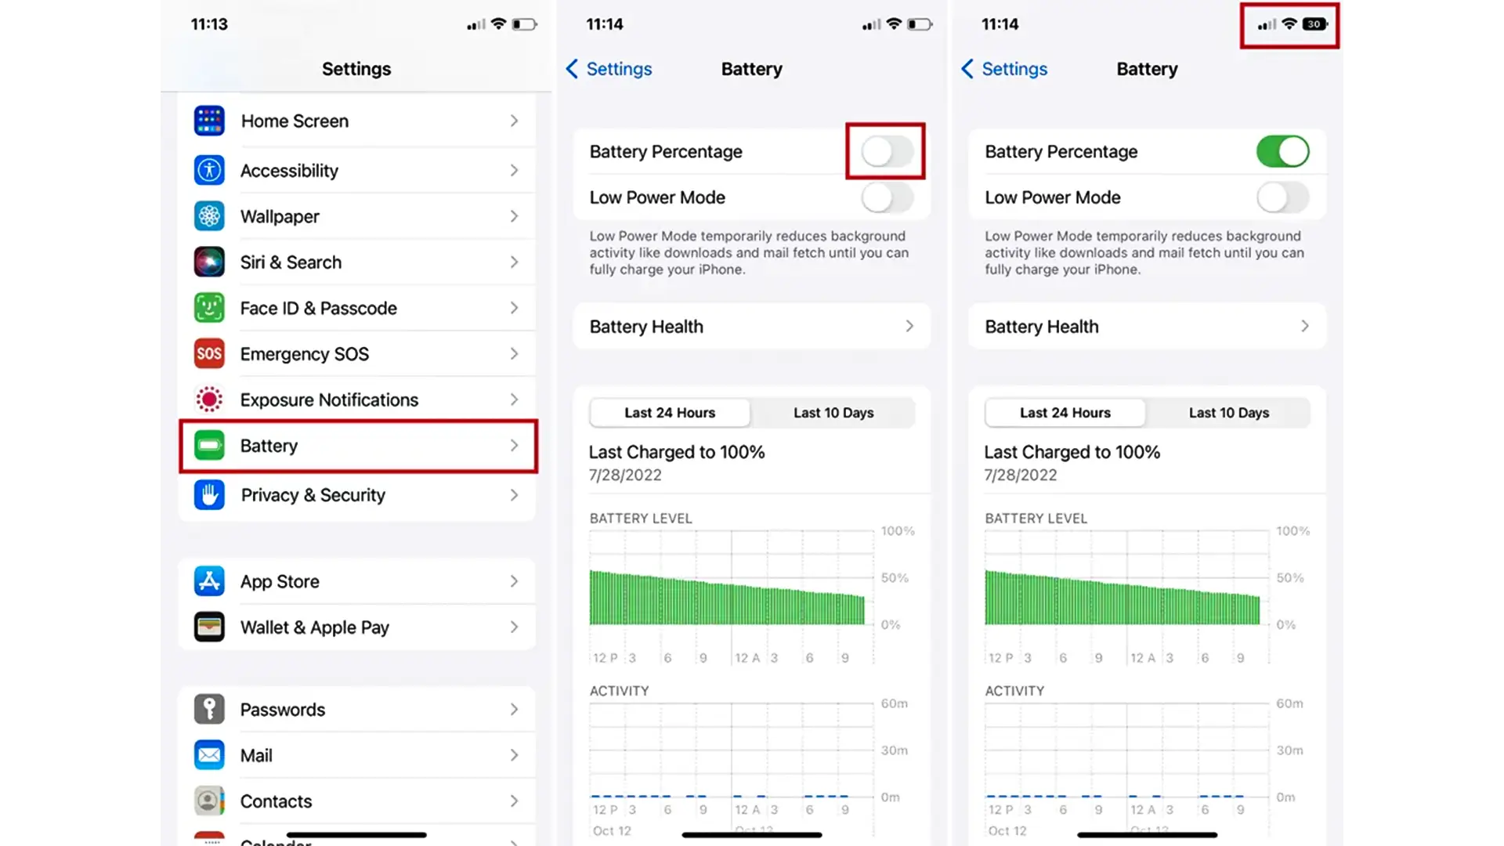The height and width of the screenshot is (846, 1504).
Task: Tap the App Store icon in settings
Action: (x=208, y=580)
